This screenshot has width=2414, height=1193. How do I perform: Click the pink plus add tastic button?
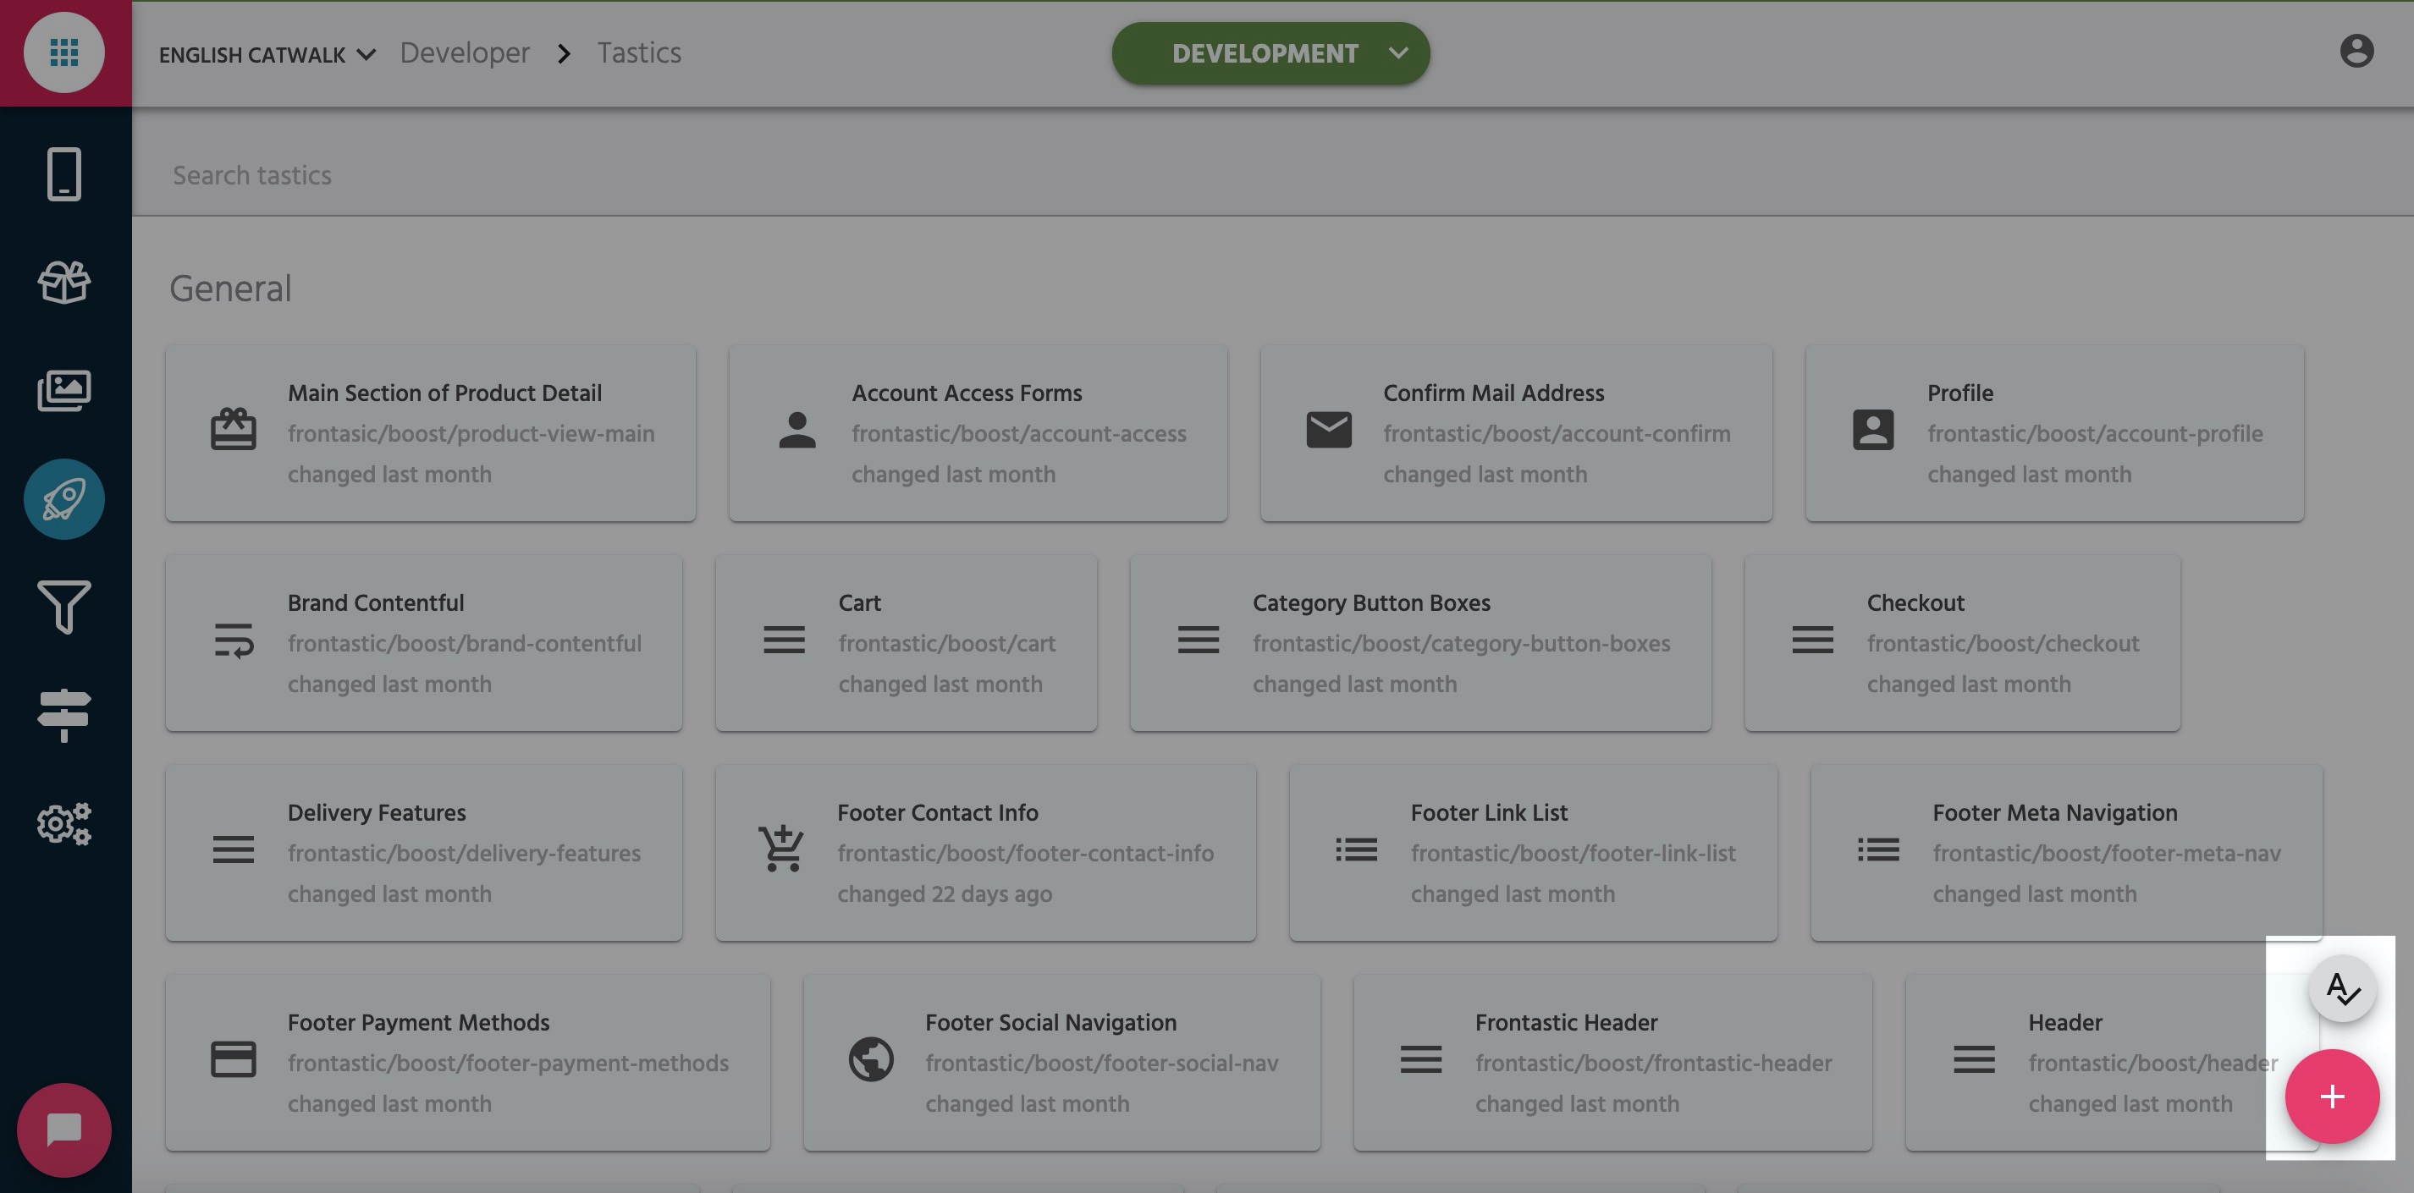point(2332,1097)
